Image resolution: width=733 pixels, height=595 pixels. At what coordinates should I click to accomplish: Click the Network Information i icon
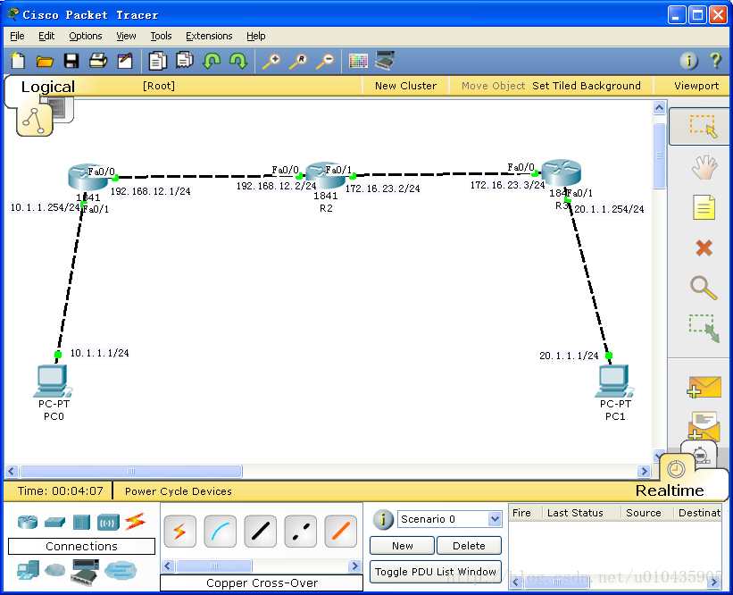688,61
